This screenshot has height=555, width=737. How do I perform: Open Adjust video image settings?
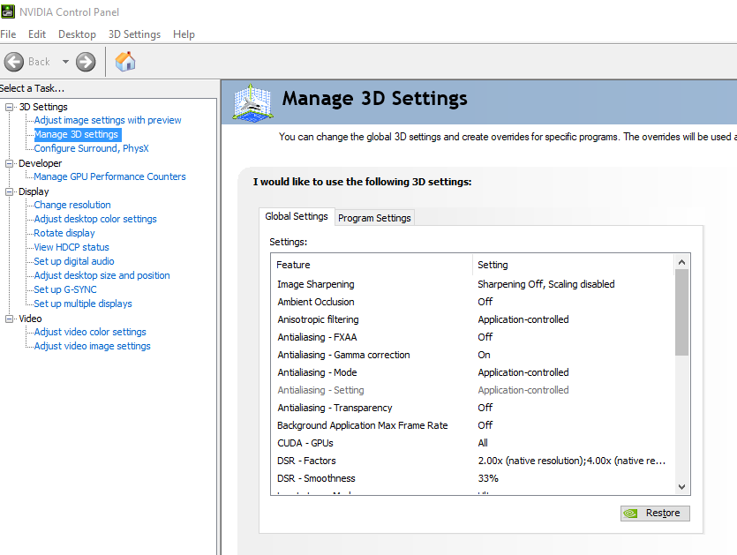coord(92,346)
